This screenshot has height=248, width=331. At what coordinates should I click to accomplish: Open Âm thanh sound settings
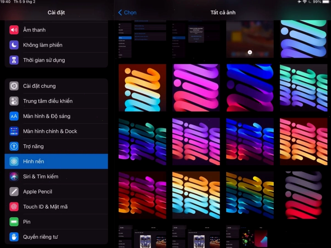point(56,30)
